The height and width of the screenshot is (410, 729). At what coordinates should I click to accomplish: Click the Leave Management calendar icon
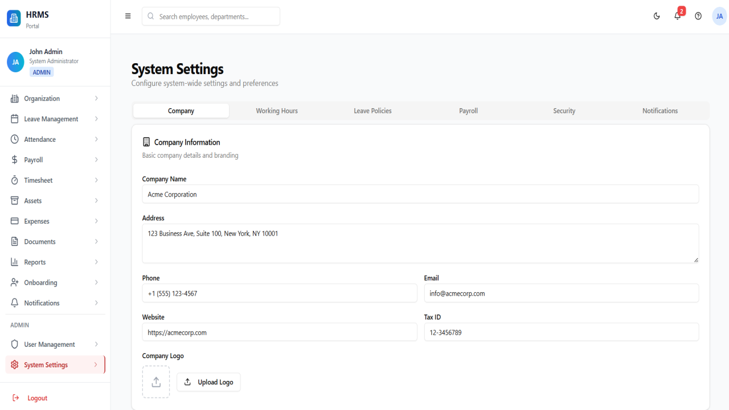click(x=15, y=119)
